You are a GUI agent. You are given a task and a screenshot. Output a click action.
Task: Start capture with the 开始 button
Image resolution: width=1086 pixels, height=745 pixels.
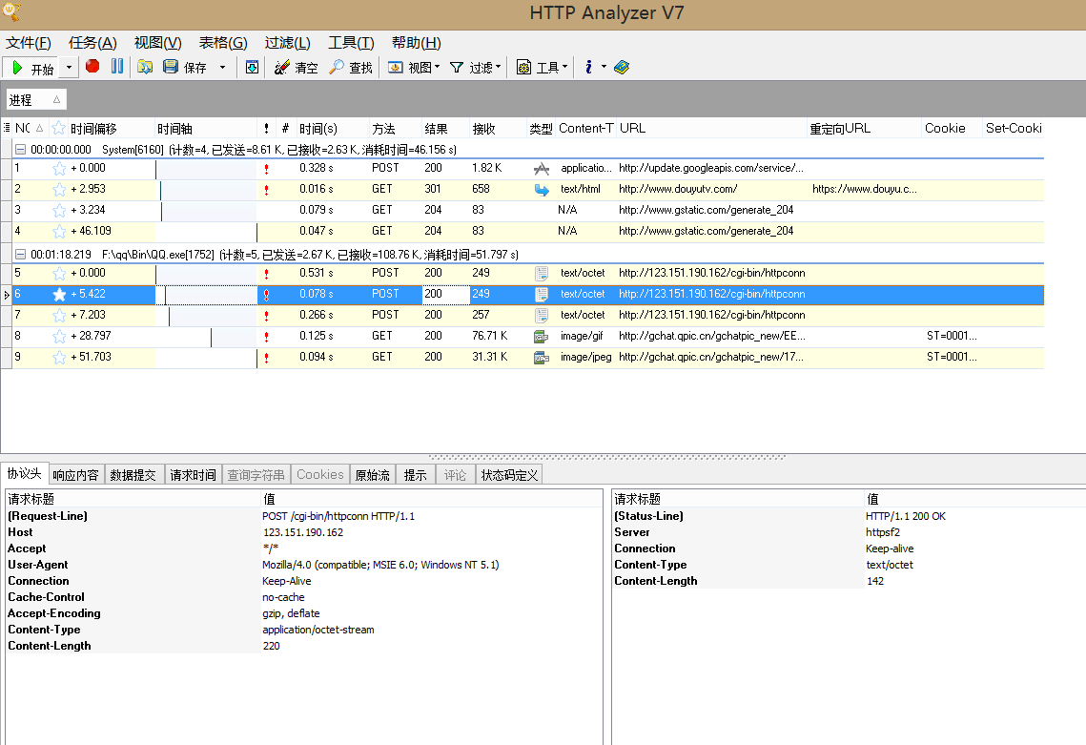pyautogui.click(x=31, y=68)
